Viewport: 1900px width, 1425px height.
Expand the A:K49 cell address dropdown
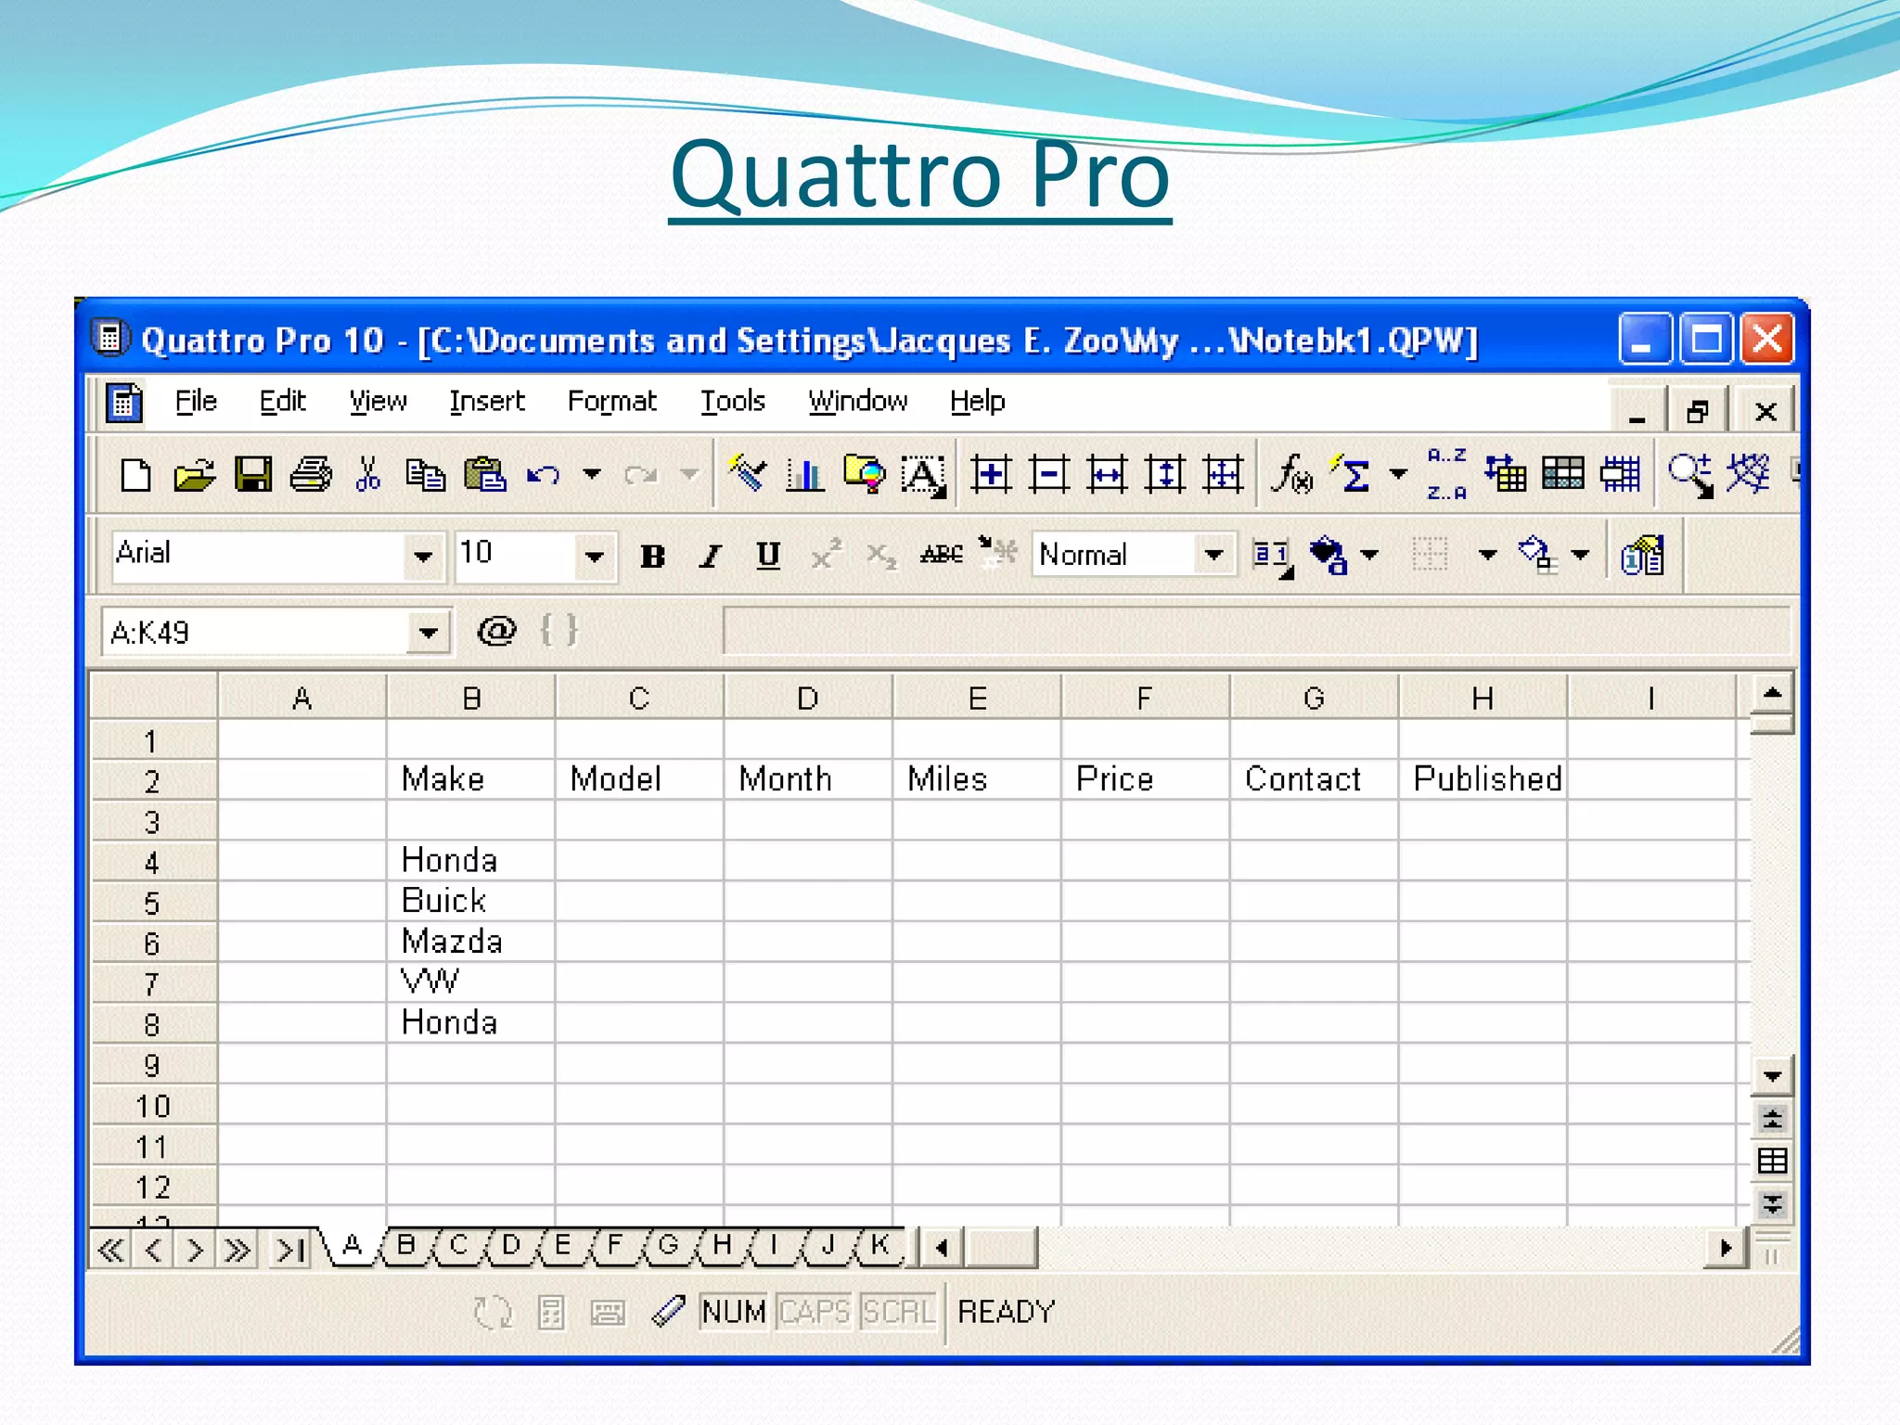point(428,633)
